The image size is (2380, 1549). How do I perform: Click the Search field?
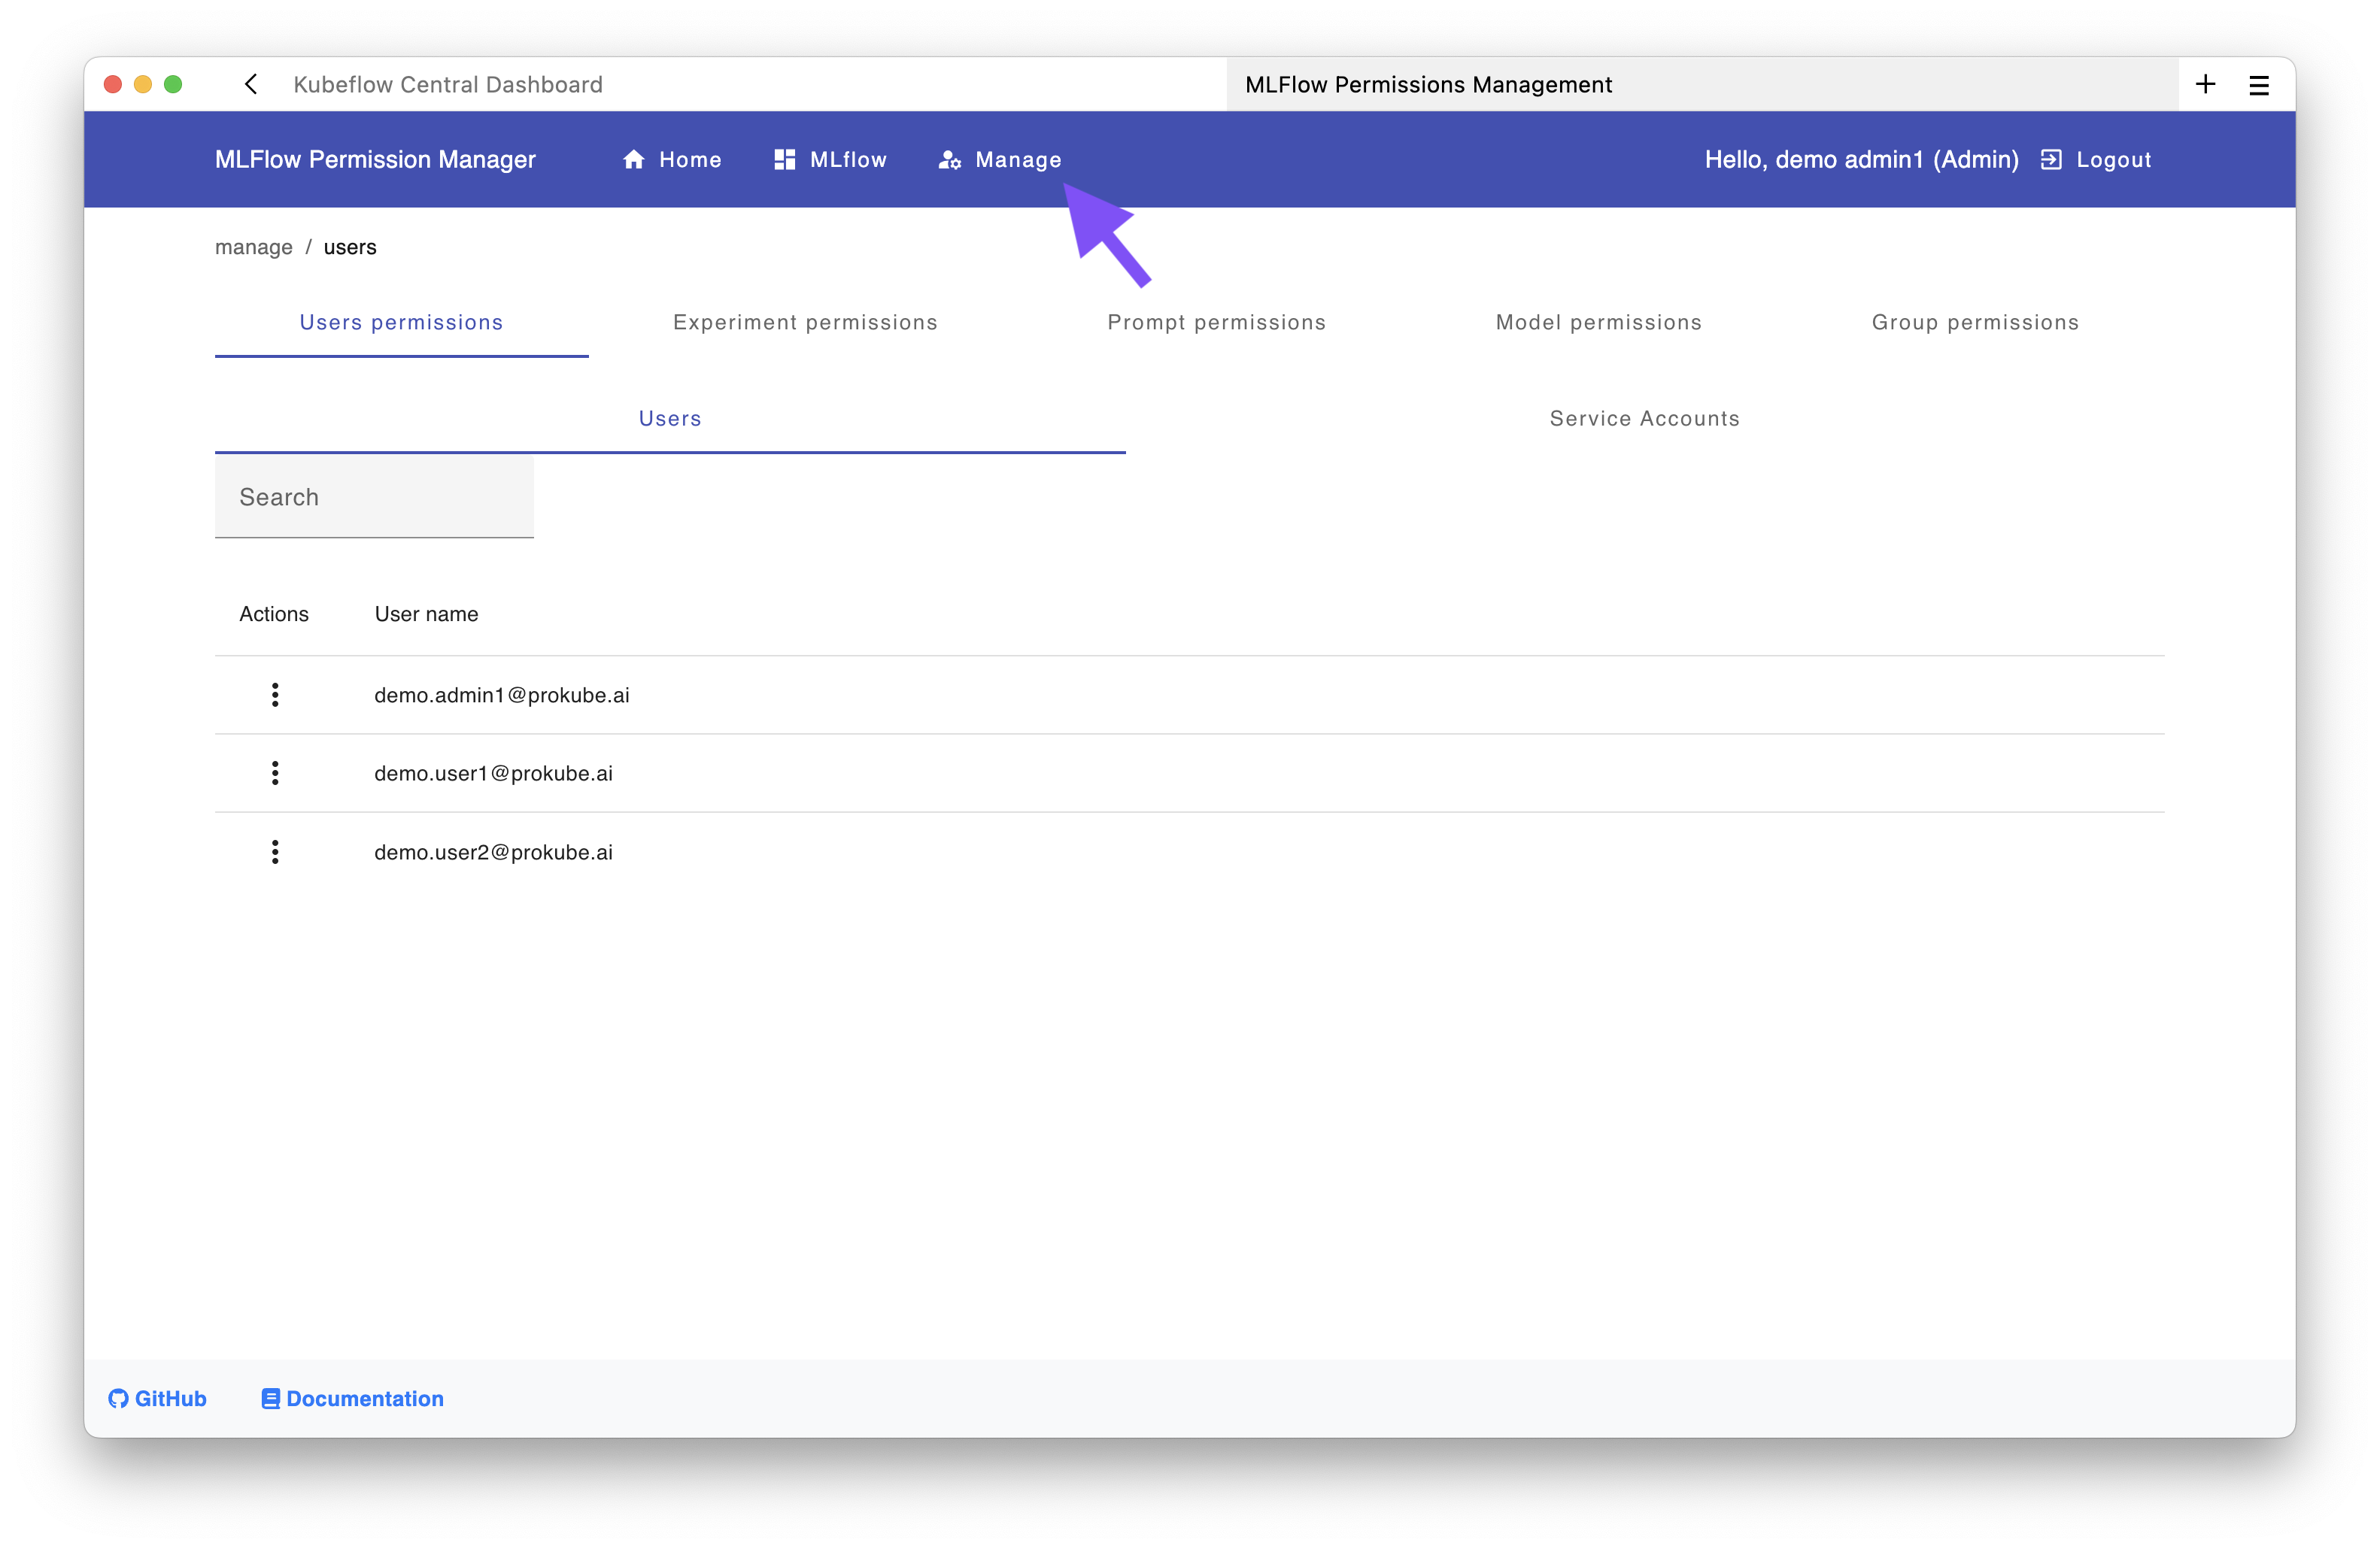coord(374,497)
